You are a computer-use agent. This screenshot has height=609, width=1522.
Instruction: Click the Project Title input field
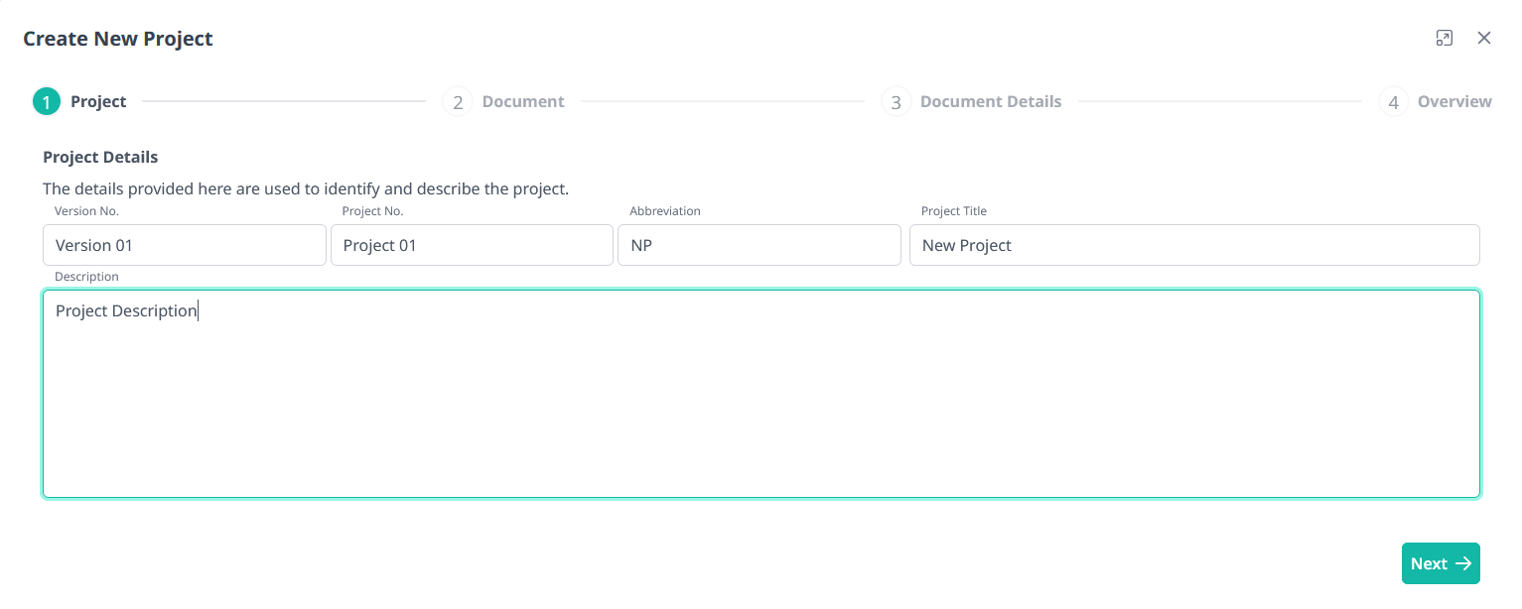[1194, 245]
